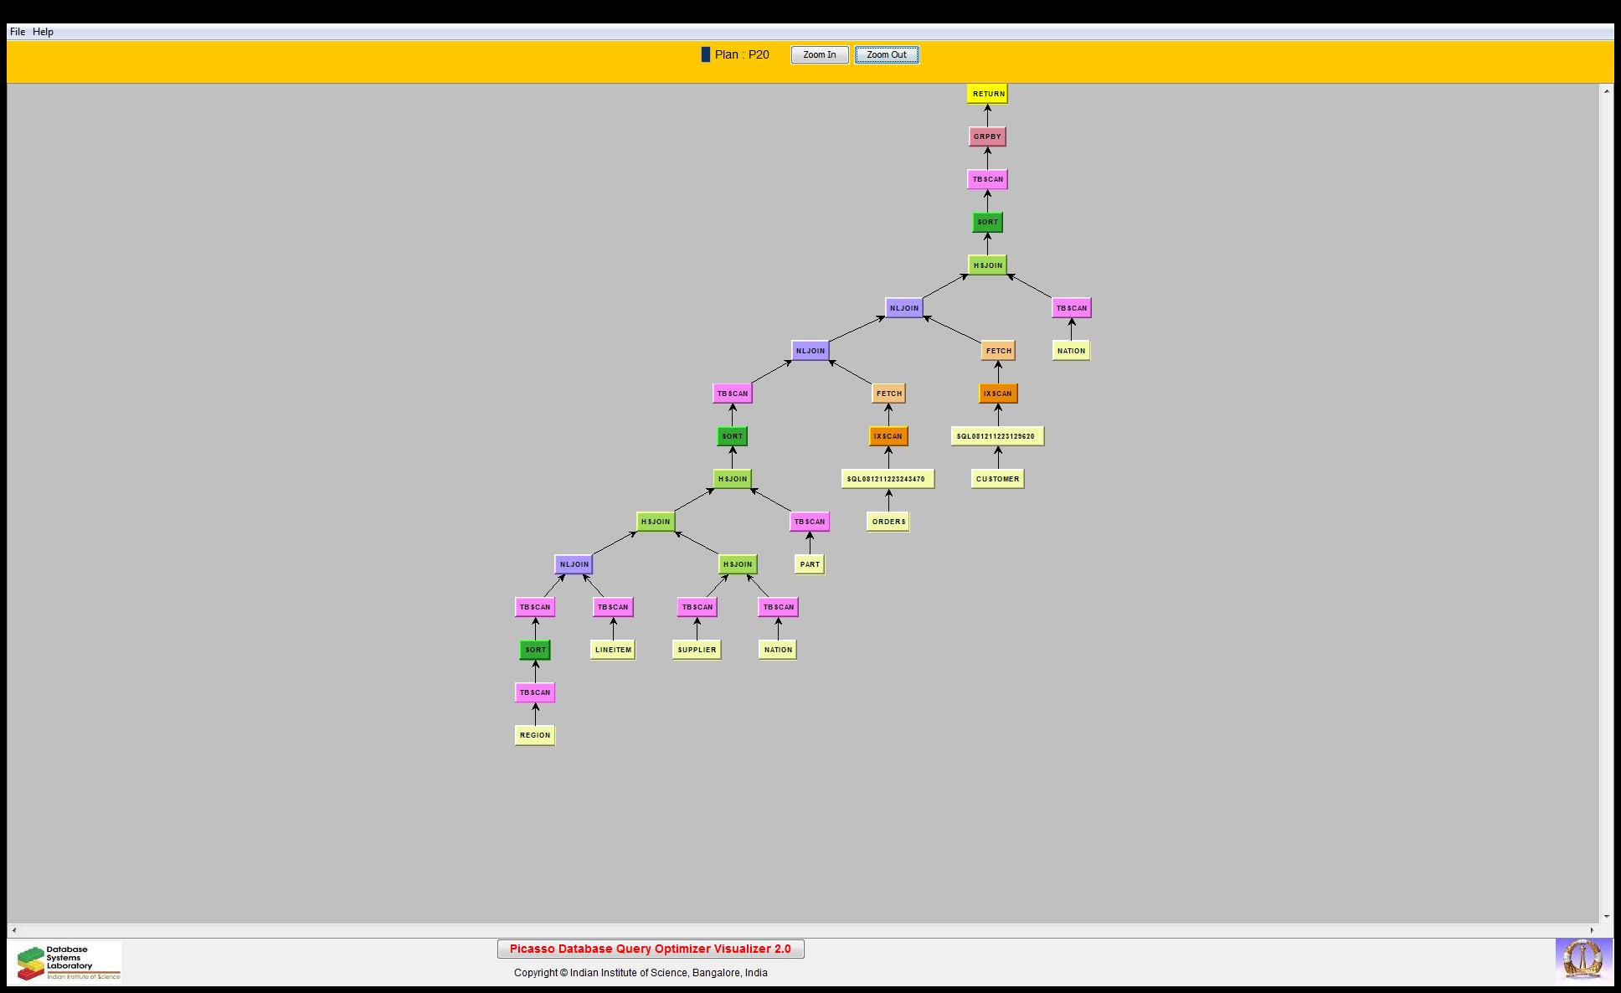
Task: Click the Picasso Database Query Optimizer Visualizer label
Action: coord(650,949)
